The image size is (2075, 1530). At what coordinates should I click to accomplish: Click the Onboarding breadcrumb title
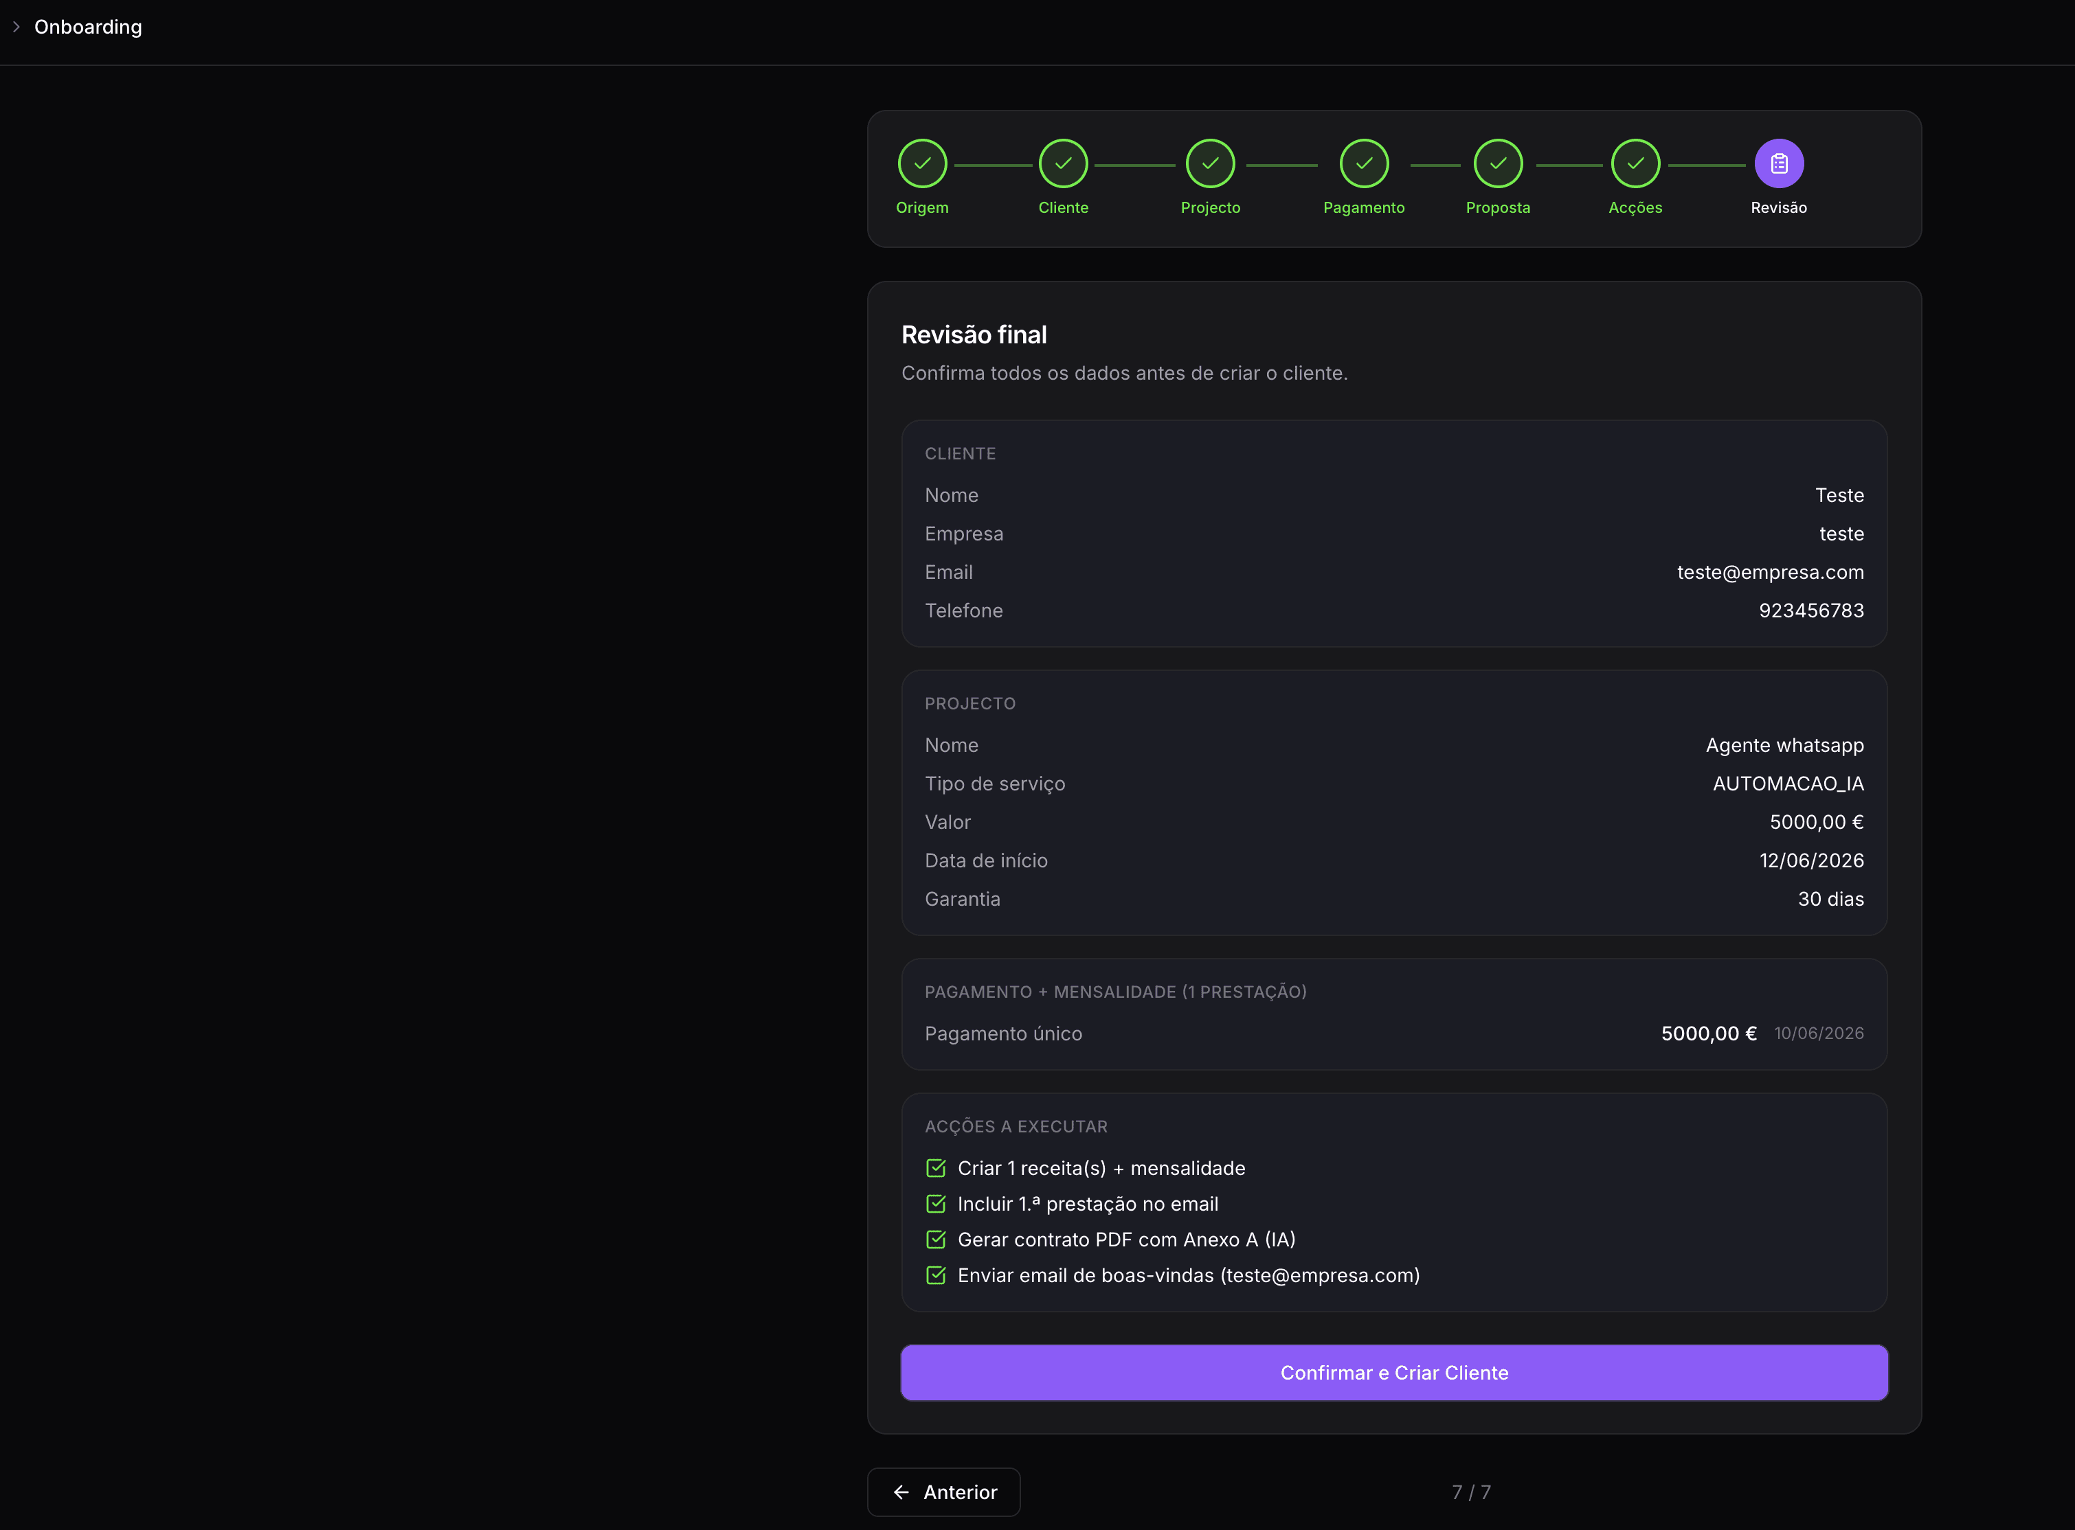point(88,27)
